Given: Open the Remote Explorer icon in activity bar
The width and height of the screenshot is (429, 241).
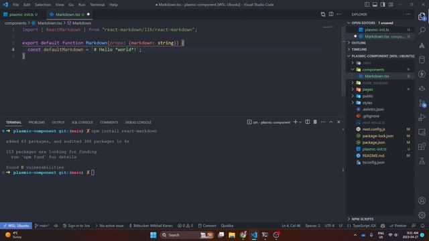Looking at the screenshot, I should click(422, 133).
